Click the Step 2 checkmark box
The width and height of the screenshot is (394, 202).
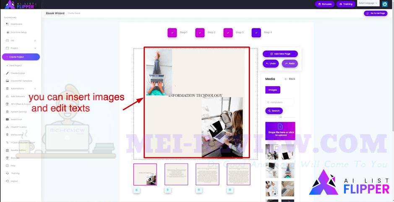coord(200,33)
